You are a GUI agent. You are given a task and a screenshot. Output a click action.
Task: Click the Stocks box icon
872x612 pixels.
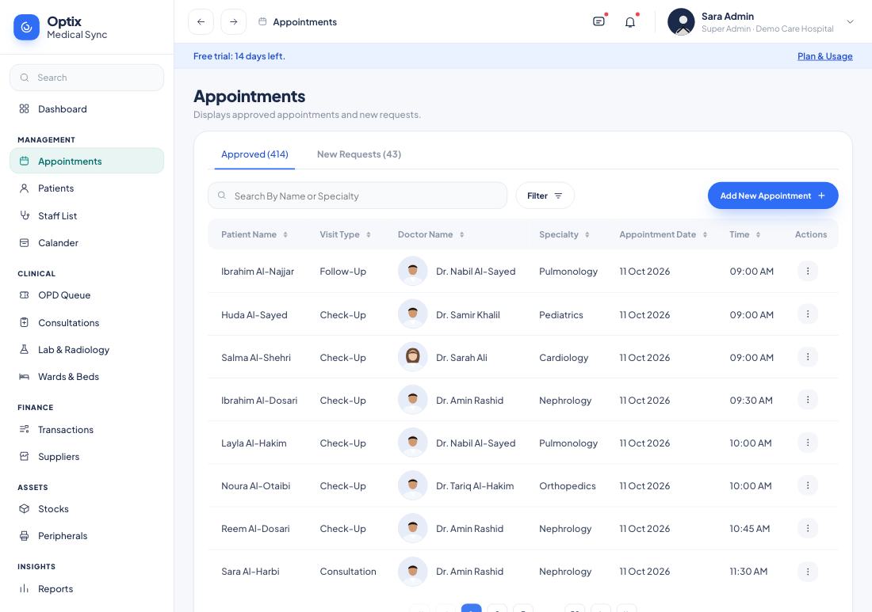click(x=24, y=509)
